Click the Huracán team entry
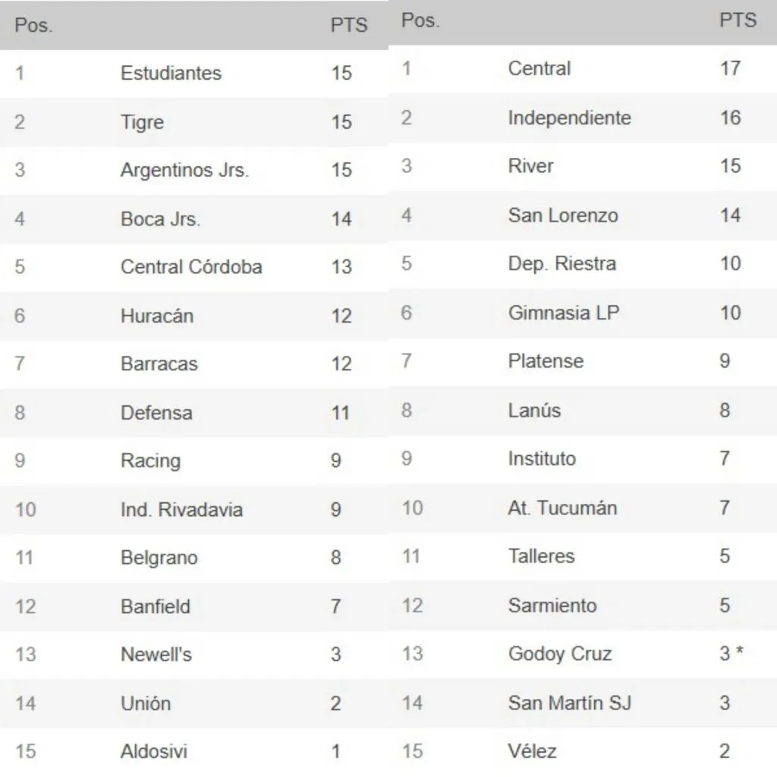Image resolution: width=777 pixels, height=777 pixels. (x=157, y=316)
